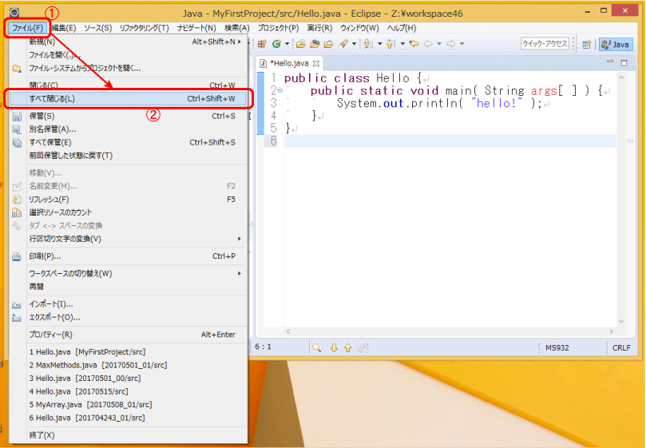This screenshot has width=646, height=448.
Task: Click the New Java Class toolbar icon
Action: click(276, 44)
